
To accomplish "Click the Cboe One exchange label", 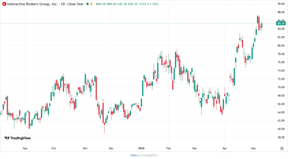I will pyautogui.click(x=75, y=4).
